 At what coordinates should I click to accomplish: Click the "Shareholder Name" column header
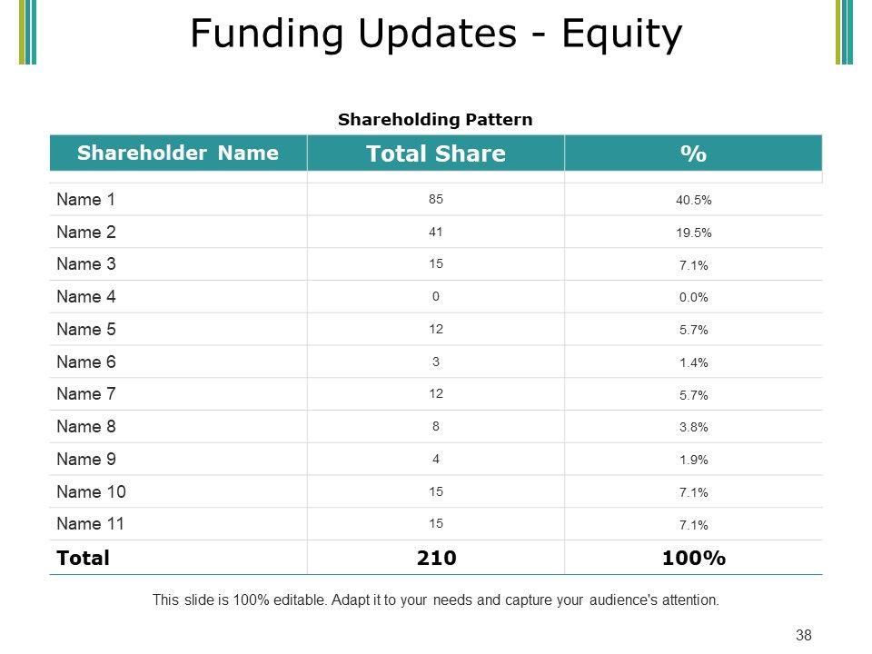pyautogui.click(x=178, y=153)
